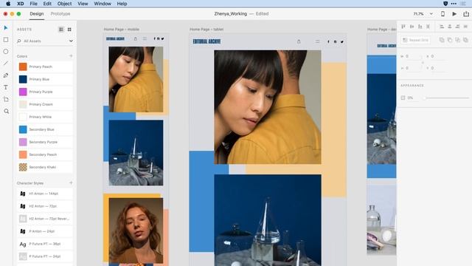This screenshot has width=472, height=266.
Task: Select the Pen tool
Action: pos(6,75)
